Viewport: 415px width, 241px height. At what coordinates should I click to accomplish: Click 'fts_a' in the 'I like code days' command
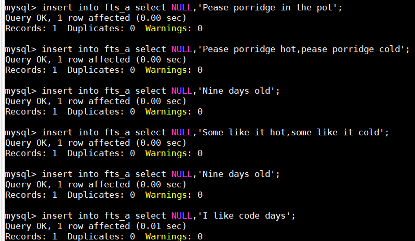click(116, 216)
